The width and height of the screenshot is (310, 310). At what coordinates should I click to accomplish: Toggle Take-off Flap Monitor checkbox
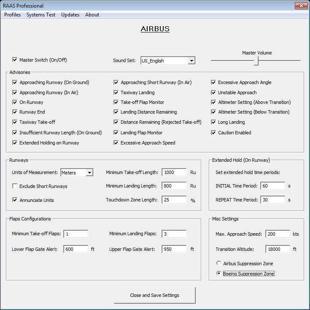point(116,102)
